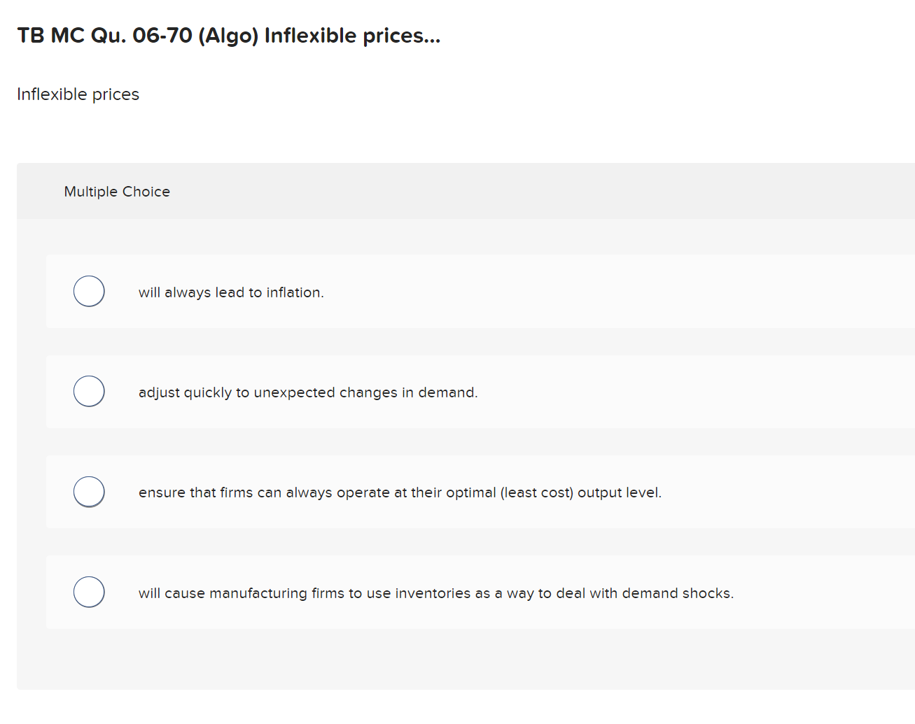Click the answer mentioning optimal (least cost) output level
The image size is (915, 724).
tap(400, 492)
